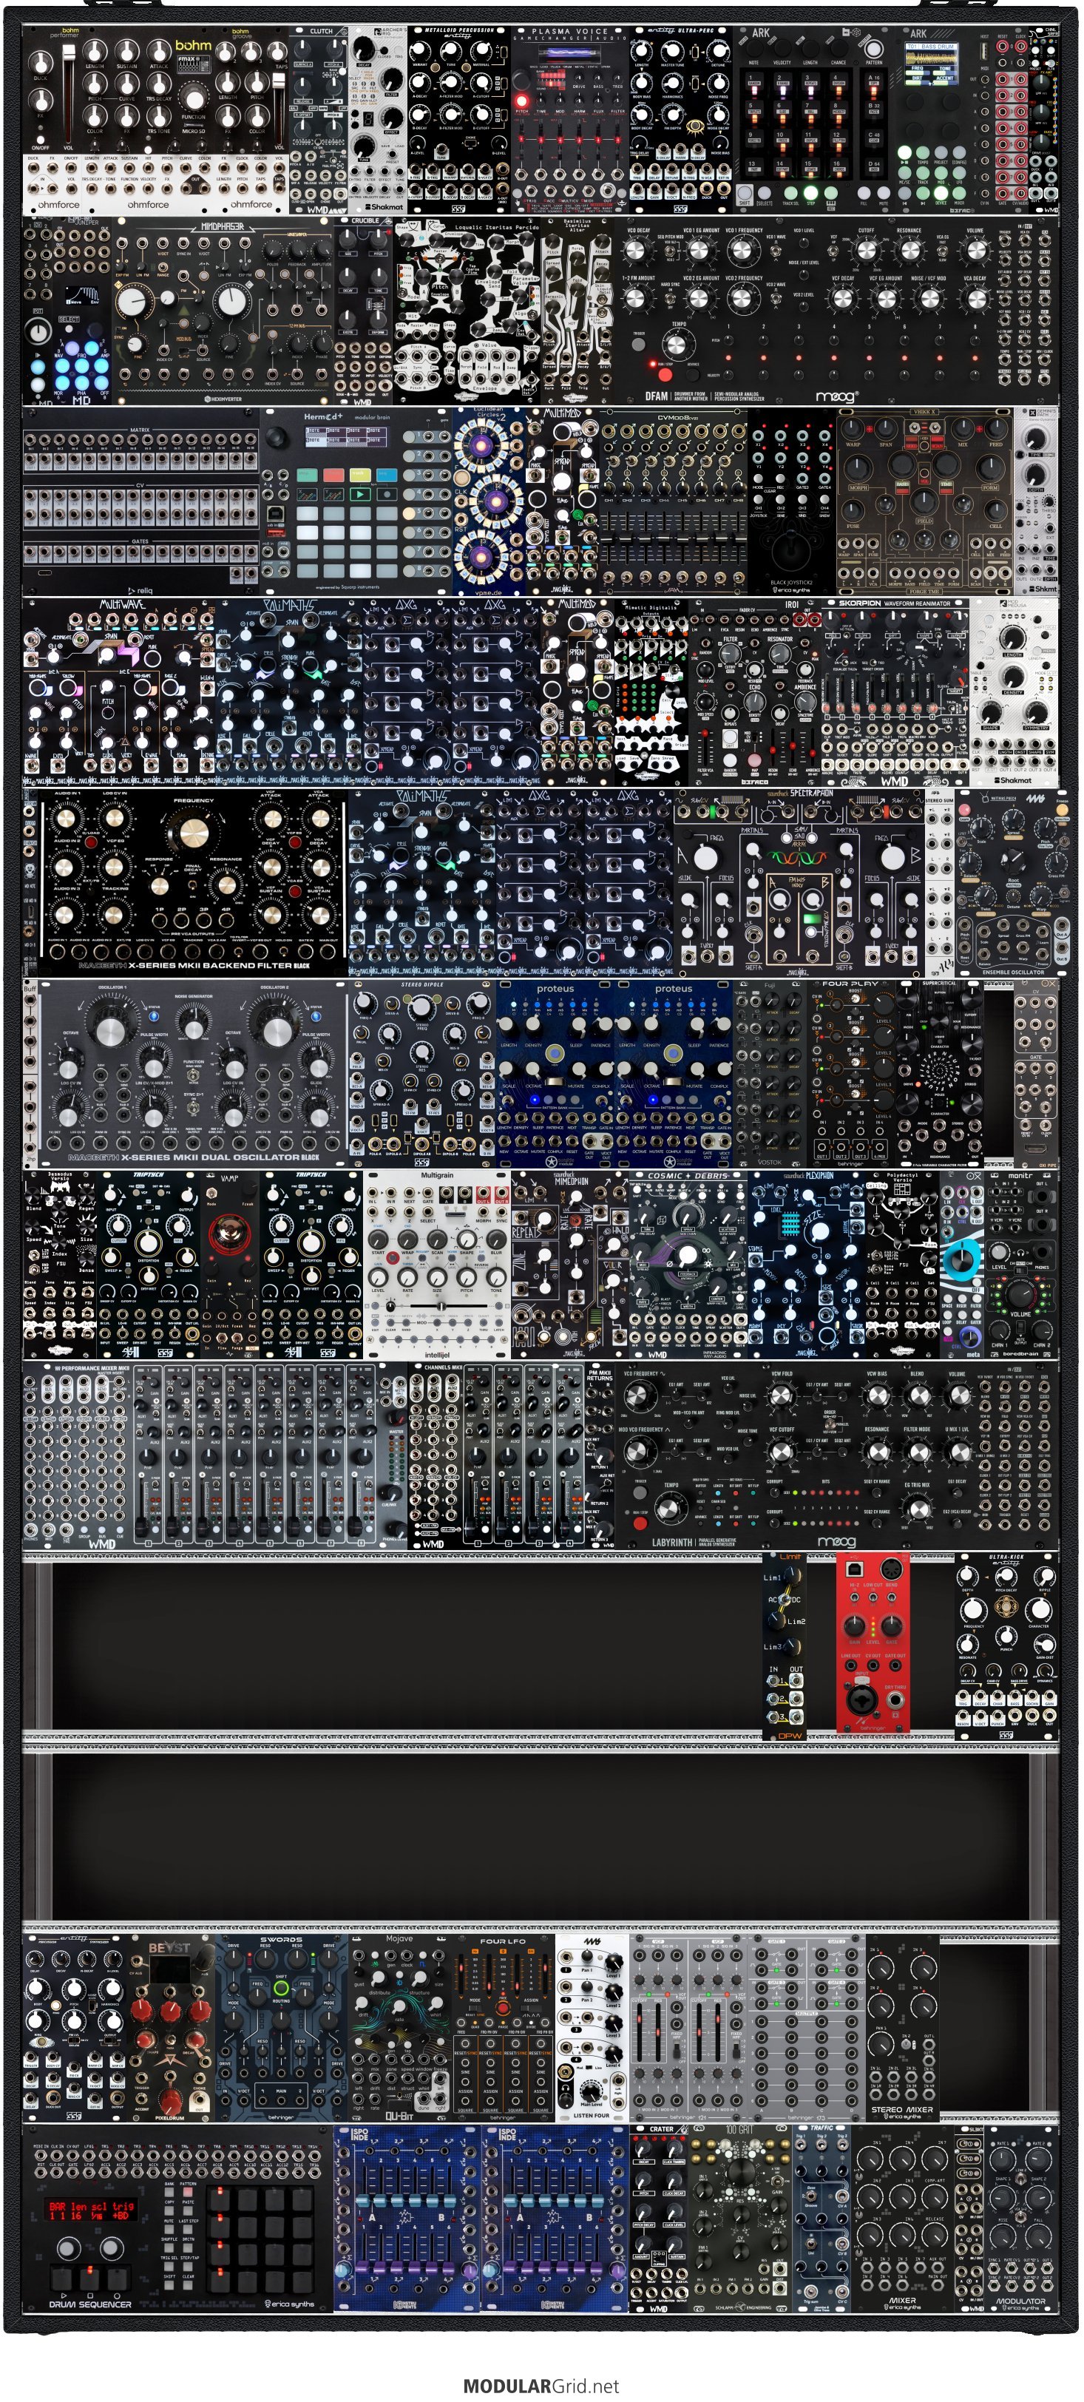The width and height of the screenshot is (1084, 2402).
Task: Click the Drum Sequencer red LED display
Action: [90, 2209]
